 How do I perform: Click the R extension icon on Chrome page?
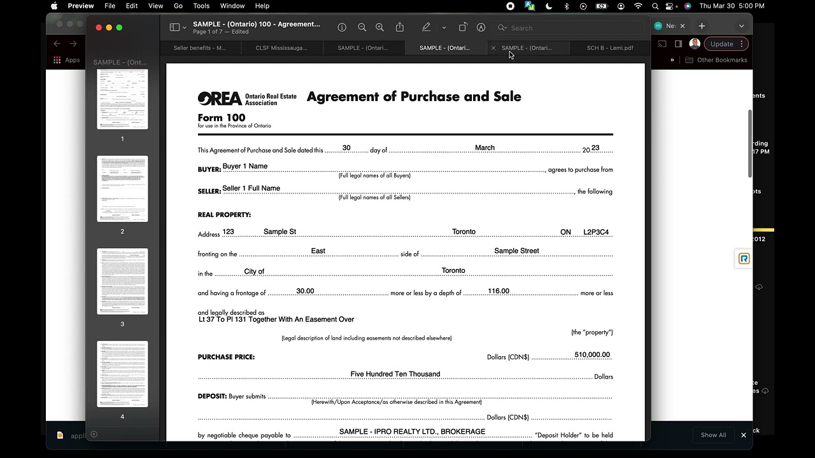pos(744,259)
